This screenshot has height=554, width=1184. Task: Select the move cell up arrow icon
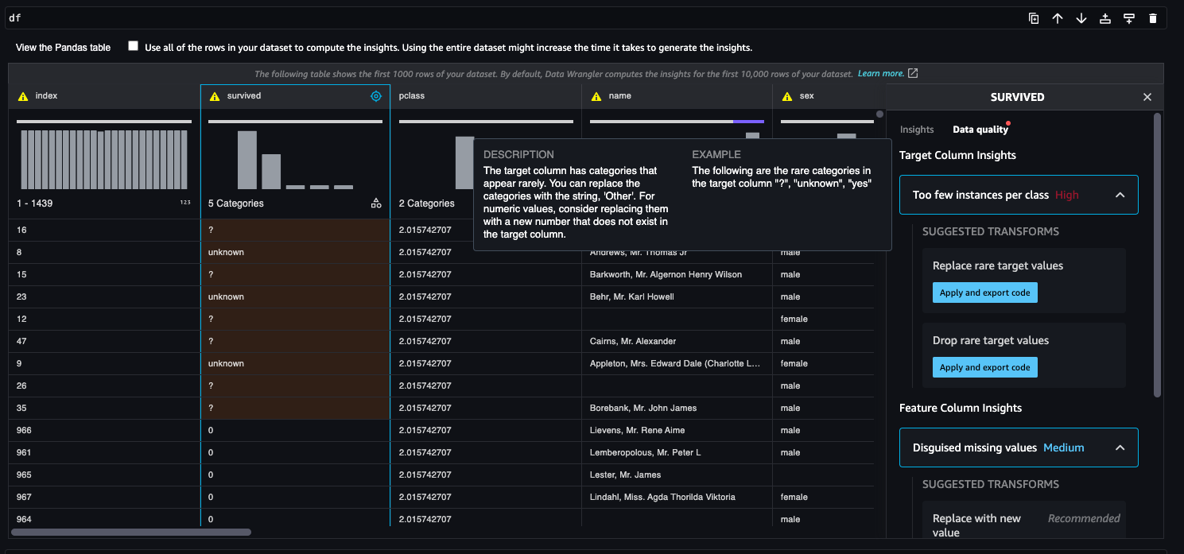[1057, 17]
